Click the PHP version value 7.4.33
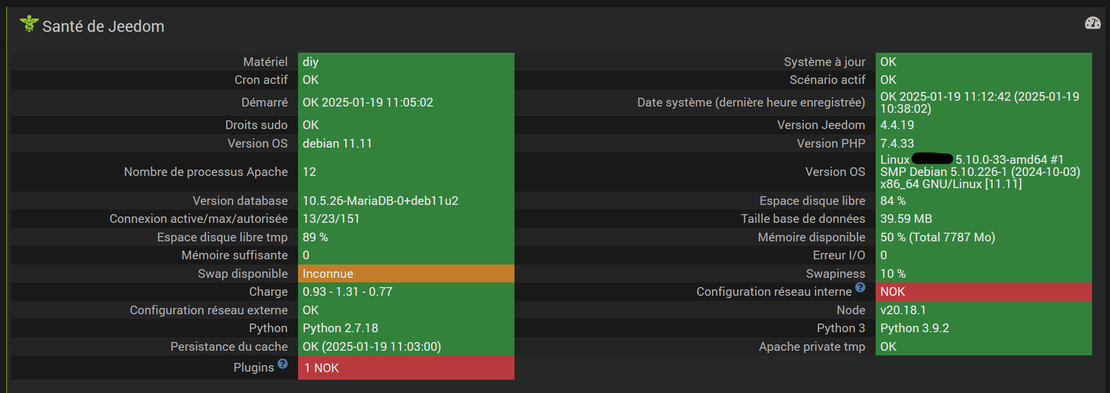The width and height of the screenshot is (1110, 393). (897, 144)
